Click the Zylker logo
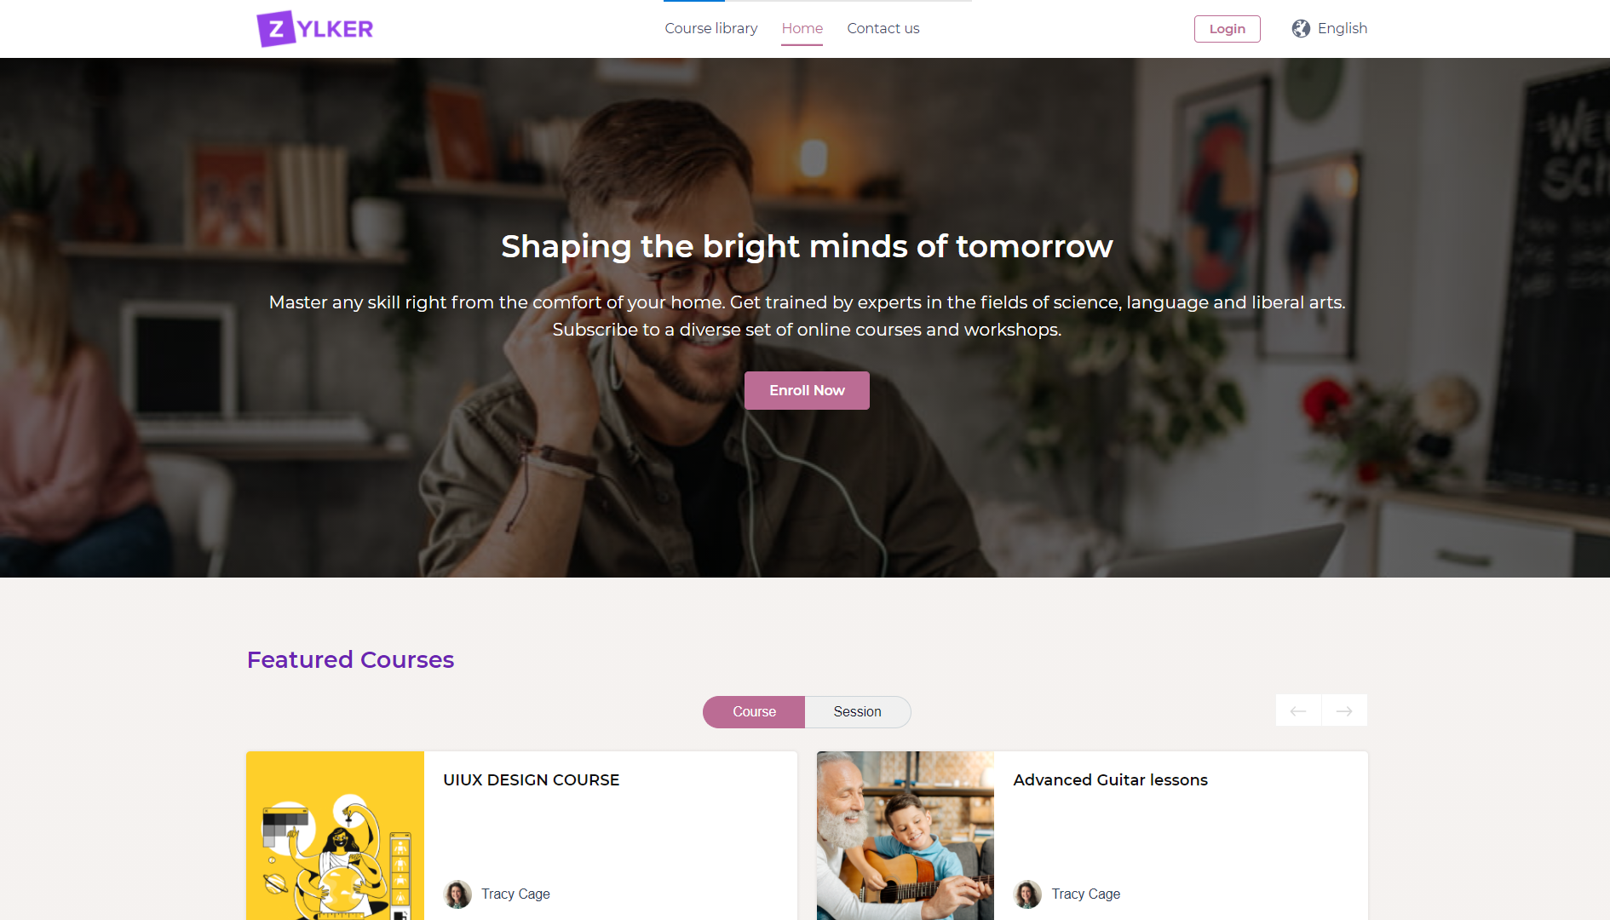This screenshot has width=1610, height=920. click(x=315, y=29)
